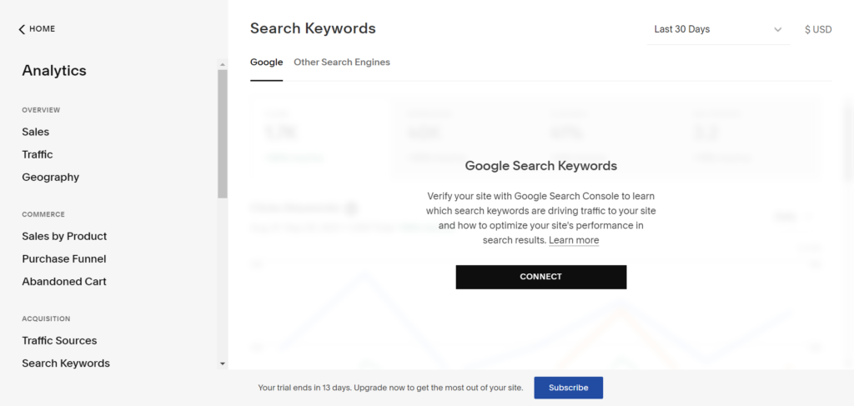
Task: Open Sales by Product report
Action: click(x=64, y=236)
